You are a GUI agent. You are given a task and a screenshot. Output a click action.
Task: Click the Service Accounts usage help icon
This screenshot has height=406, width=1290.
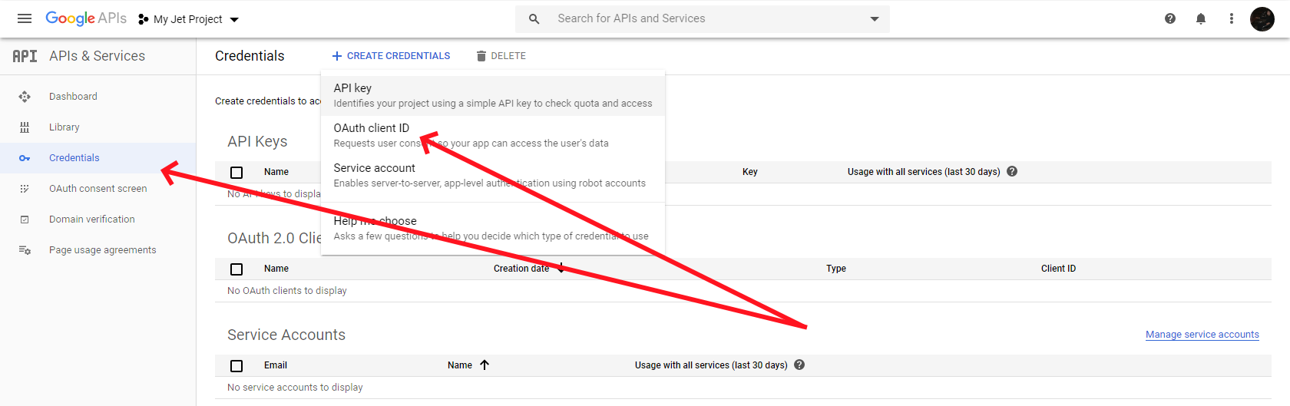[799, 365]
